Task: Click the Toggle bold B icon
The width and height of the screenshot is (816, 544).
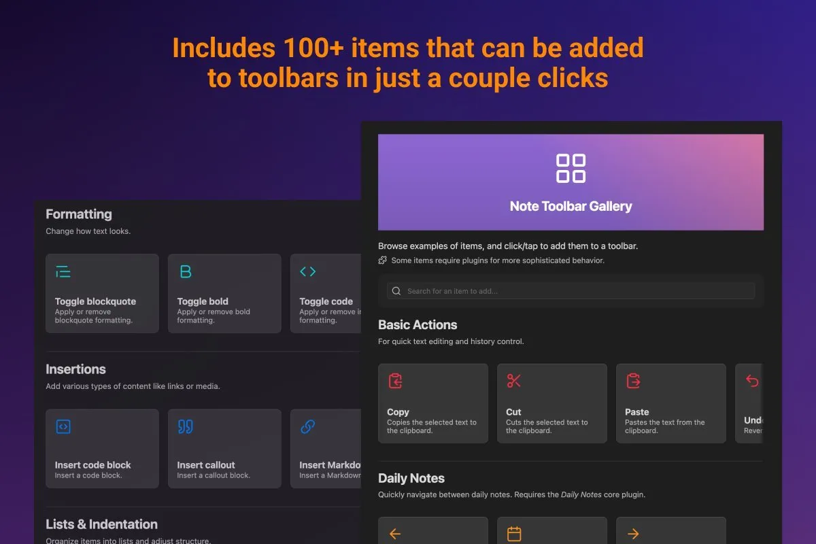Action: pos(185,272)
